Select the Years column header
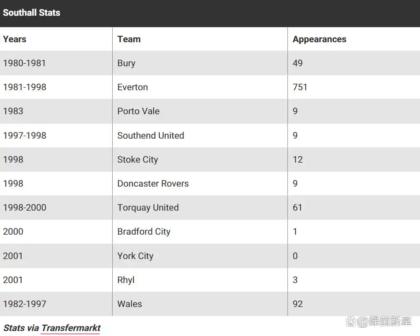Image resolution: width=420 pixels, height=336 pixels. coord(14,39)
